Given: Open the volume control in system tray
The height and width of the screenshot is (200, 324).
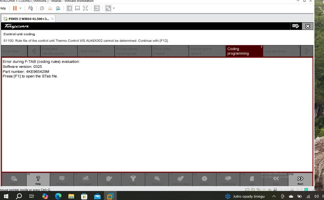Looking at the screenshot, I should (317, 196).
